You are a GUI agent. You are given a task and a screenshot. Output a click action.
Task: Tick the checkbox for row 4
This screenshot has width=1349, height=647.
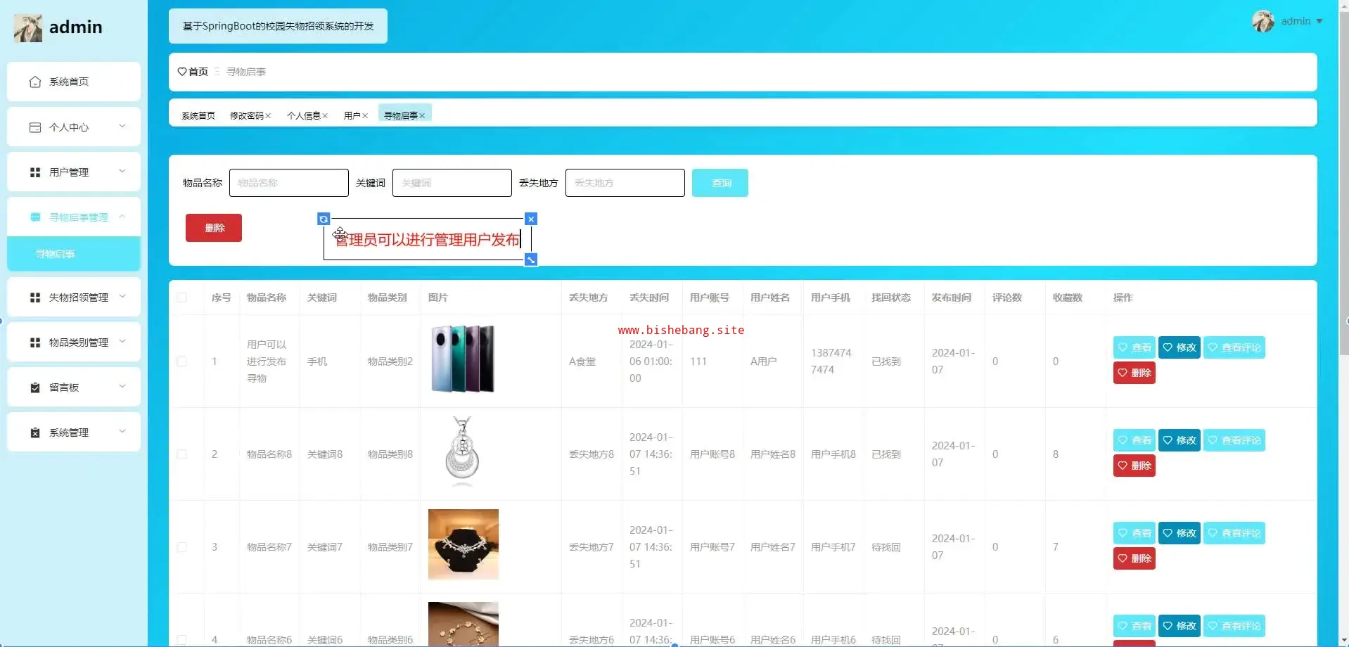(x=182, y=640)
